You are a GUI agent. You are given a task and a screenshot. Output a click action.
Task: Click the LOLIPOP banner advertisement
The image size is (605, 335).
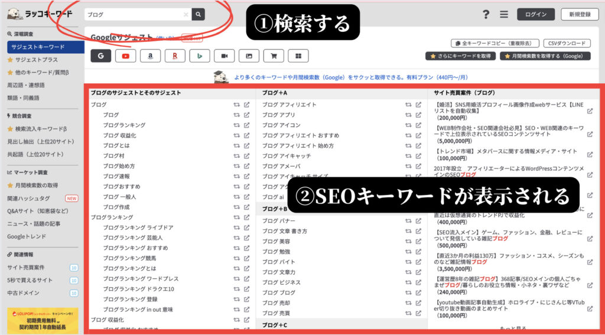click(43, 321)
